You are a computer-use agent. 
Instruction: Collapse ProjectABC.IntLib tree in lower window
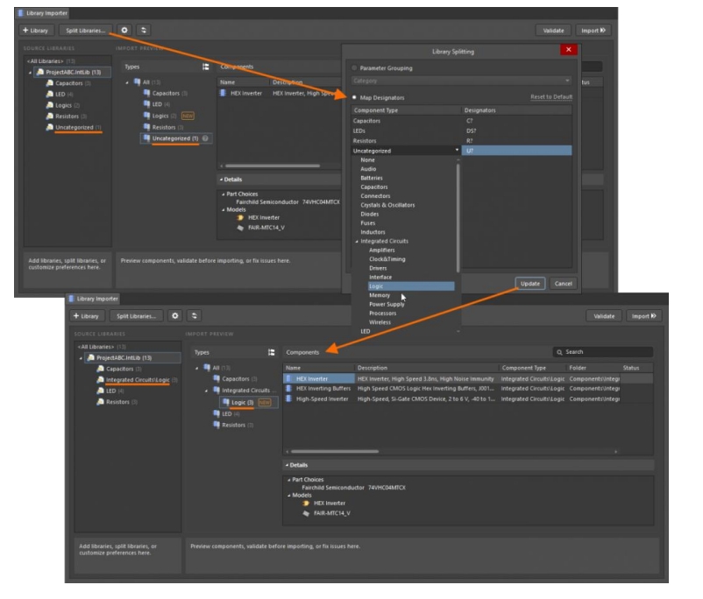81,358
